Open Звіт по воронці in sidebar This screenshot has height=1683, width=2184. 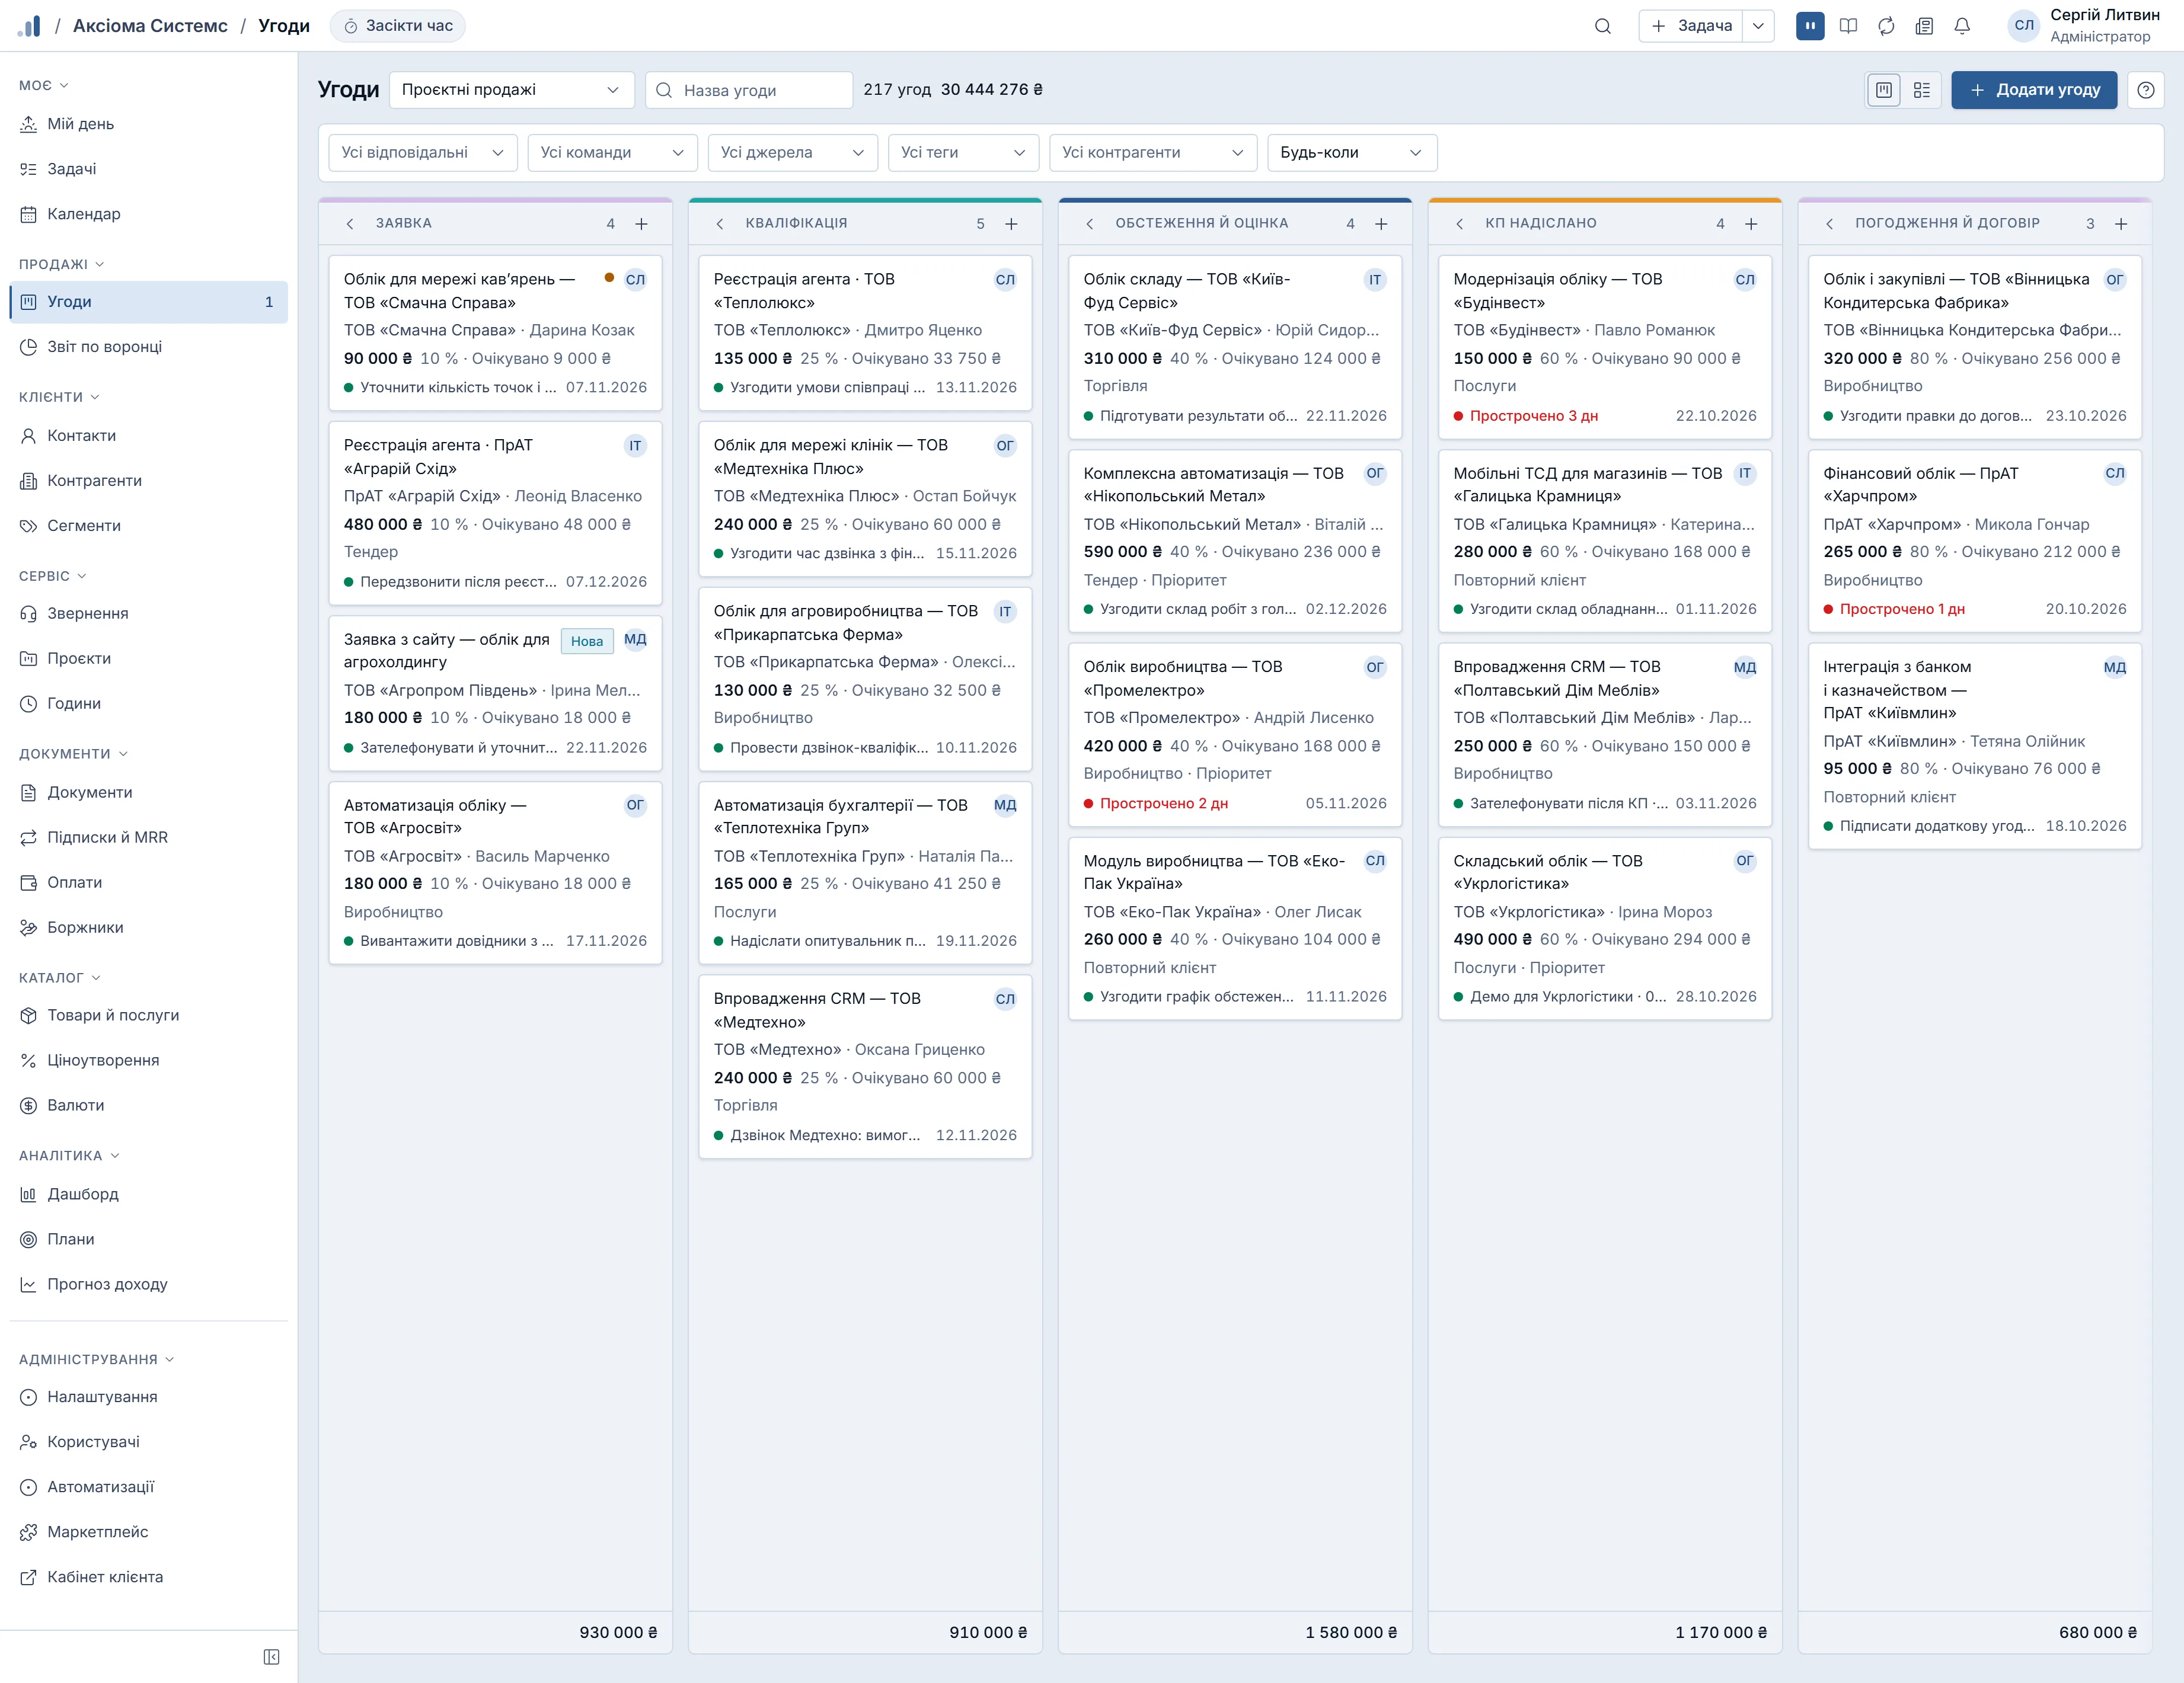(148, 347)
